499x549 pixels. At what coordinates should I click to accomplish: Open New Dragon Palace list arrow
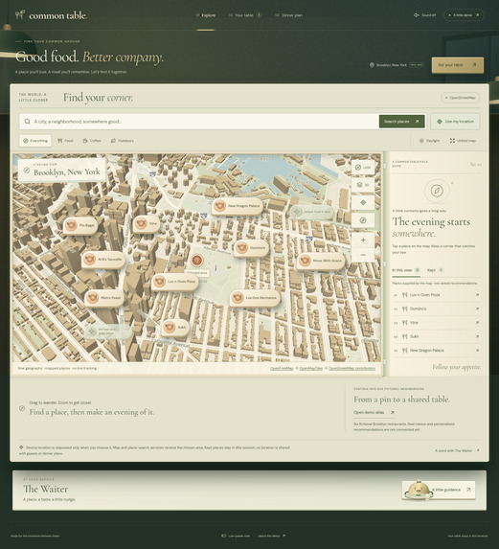coord(477,350)
